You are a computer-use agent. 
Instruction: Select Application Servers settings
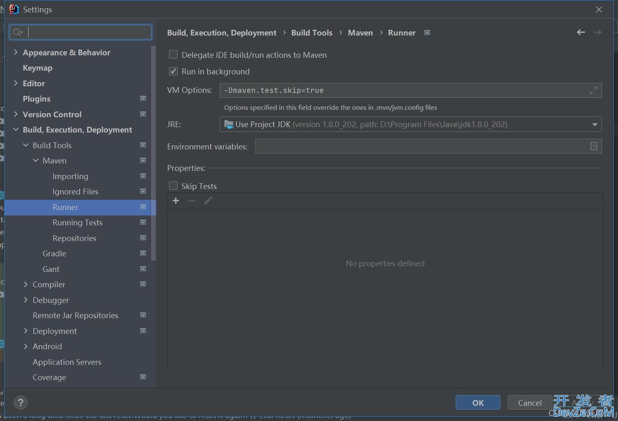[x=67, y=362]
